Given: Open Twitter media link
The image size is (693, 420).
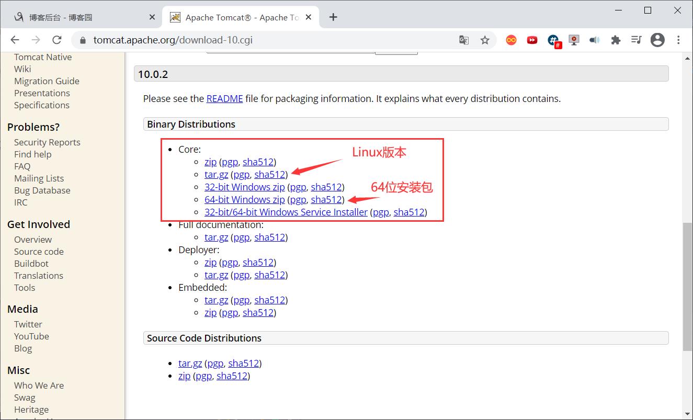Looking at the screenshot, I should 28,324.
